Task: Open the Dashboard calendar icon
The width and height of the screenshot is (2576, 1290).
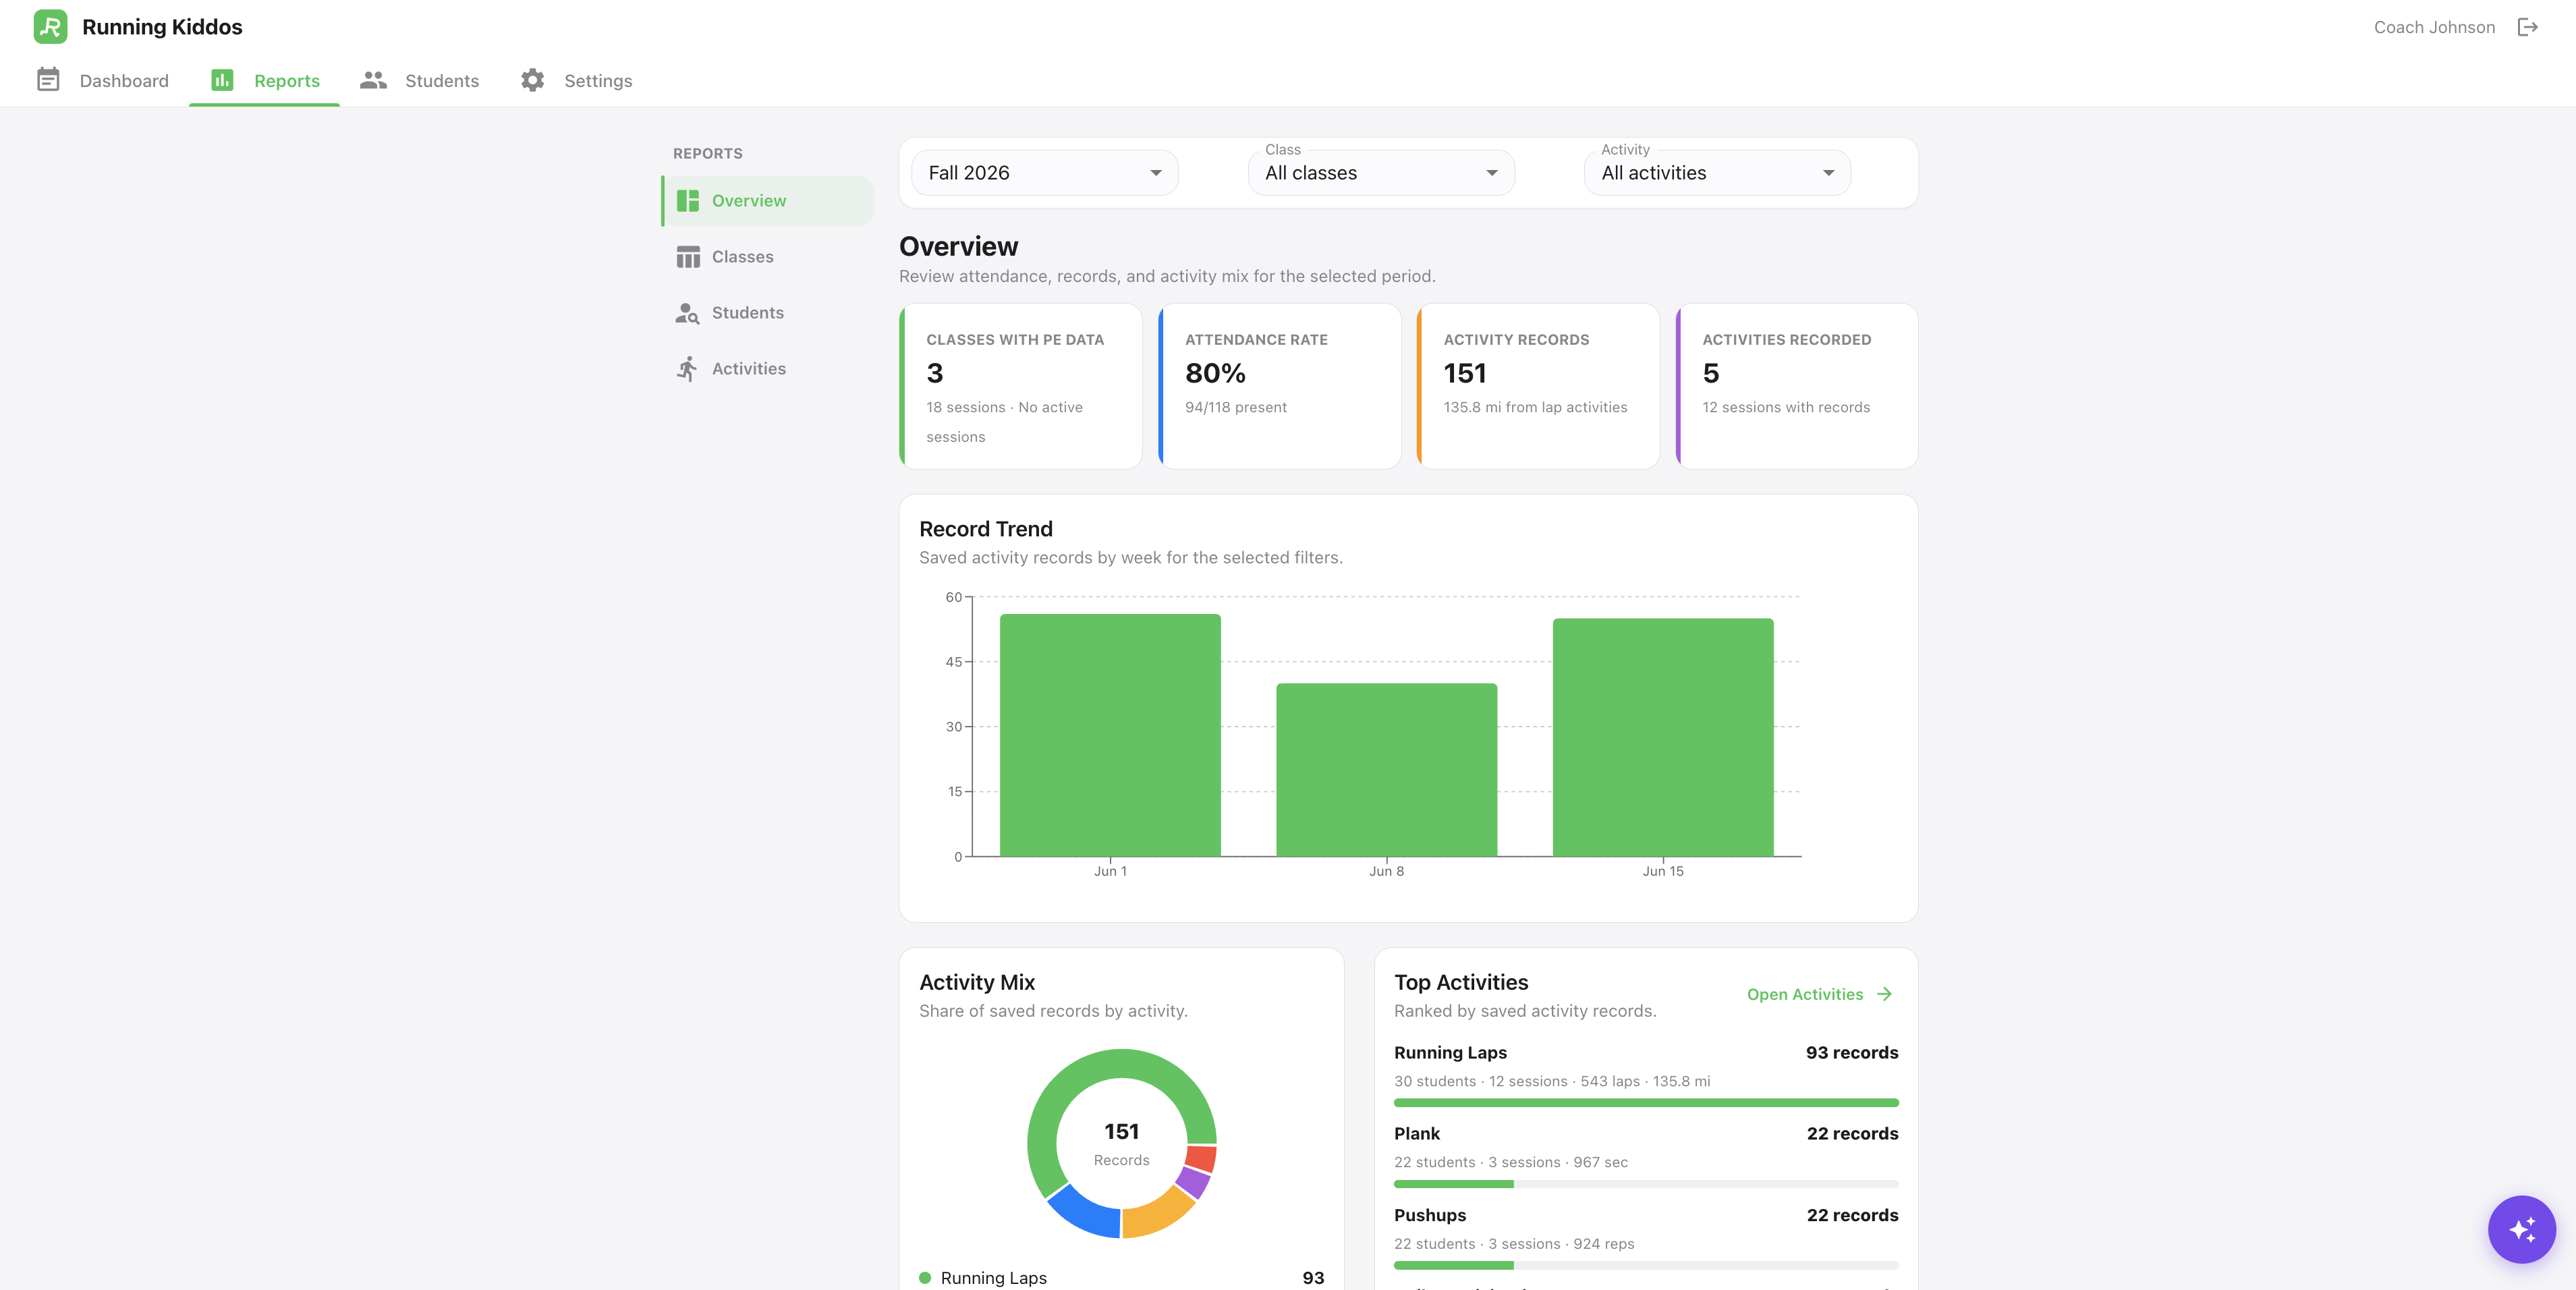Action: [x=48, y=80]
